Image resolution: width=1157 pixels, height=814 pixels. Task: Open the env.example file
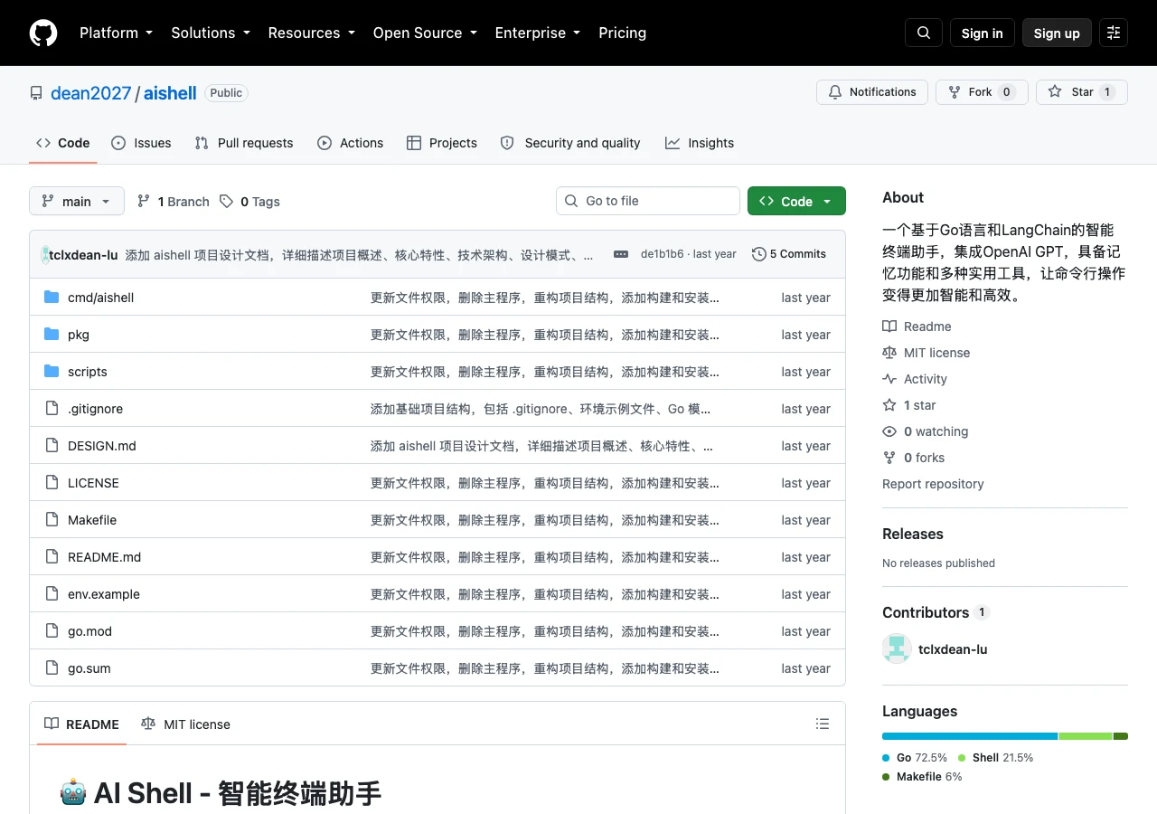pyautogui.click(x=104, y=594)
